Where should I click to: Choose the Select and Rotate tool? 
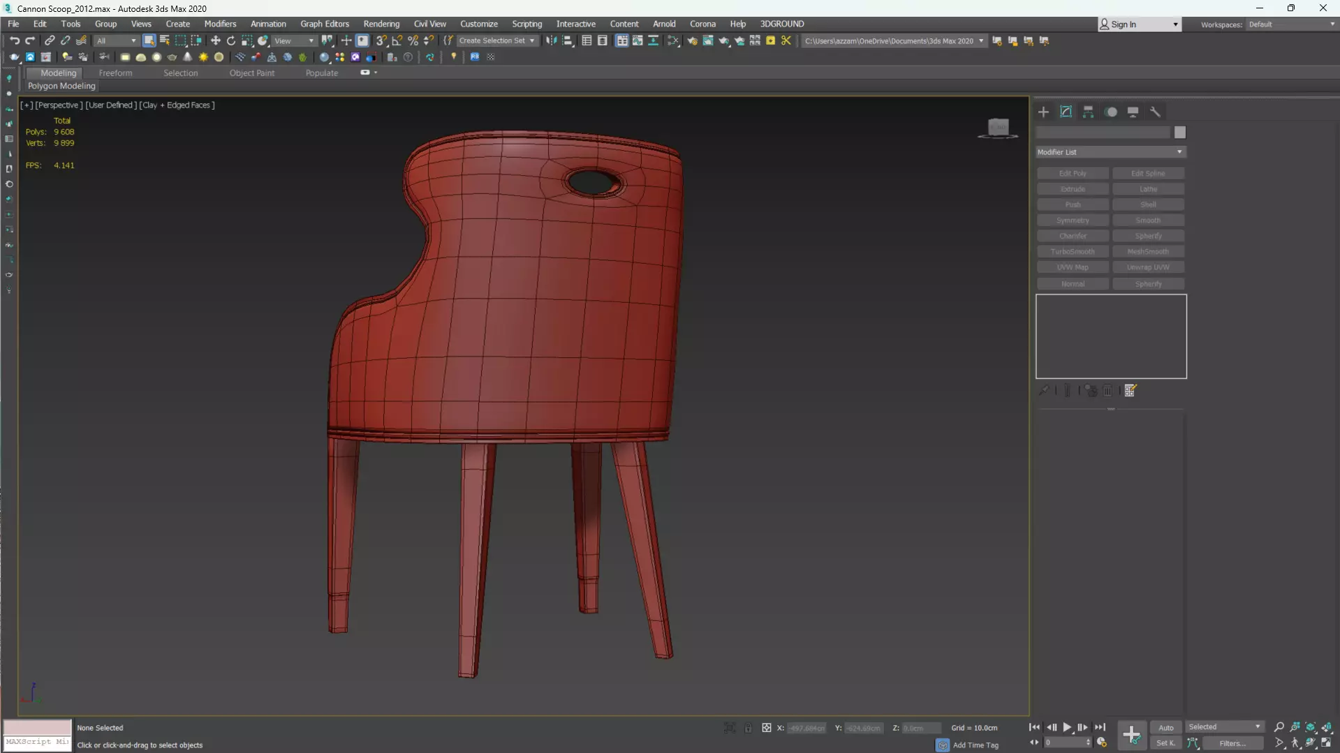231,41
